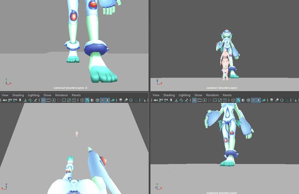This screenshot has height=194, width=299.
Task: Open Lighting menu in camera4 viewport panel
Action: pos(185,95)
